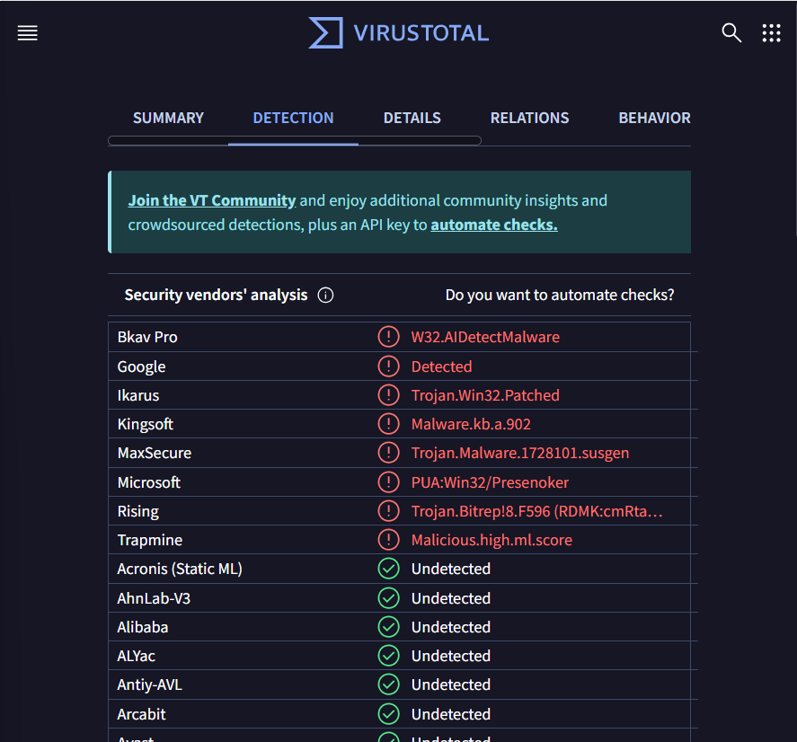Click the Google vendor name
The width and height of the screenshot is (797, 742).
point(141,367)
